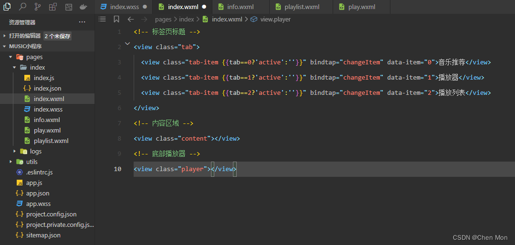The height and width of the screenshot is (245, 515).
Task: Click the unsaved dot on index.wxss tab
Action: (x=145, y=7)
